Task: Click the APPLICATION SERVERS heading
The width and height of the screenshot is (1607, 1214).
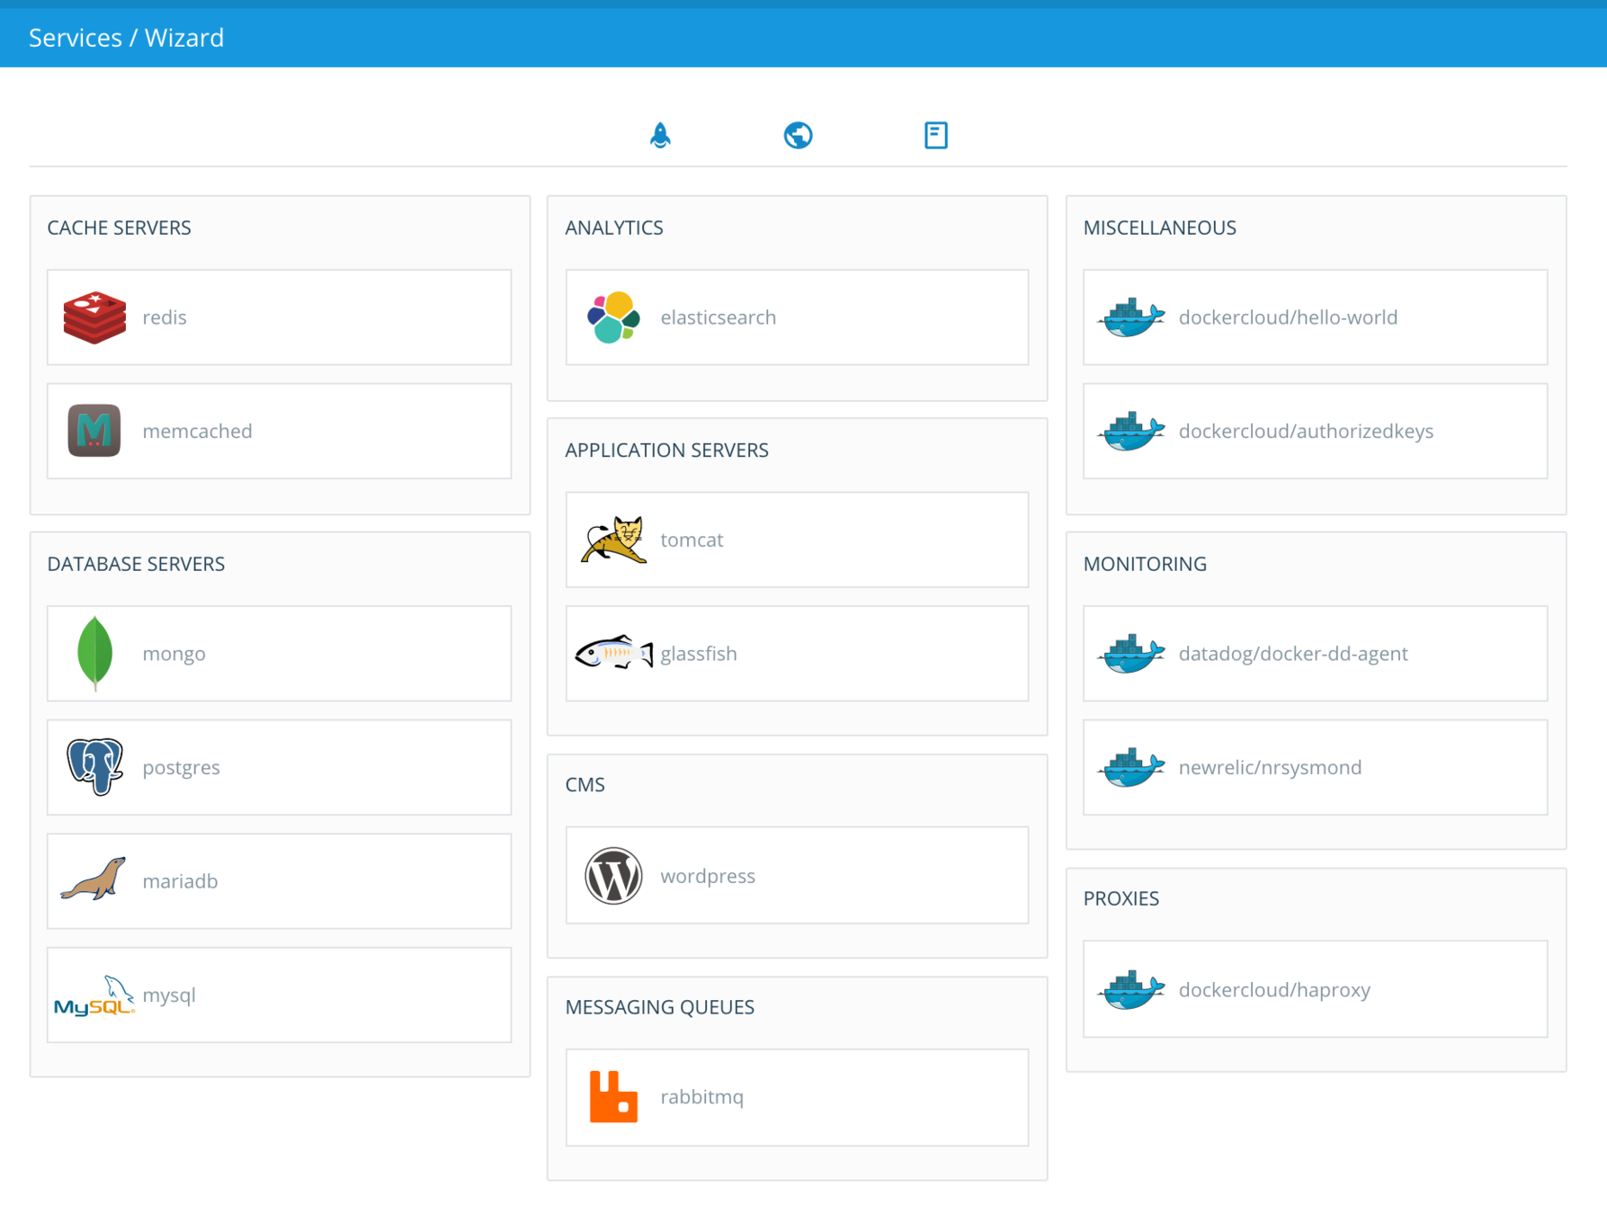Action: 666,450
